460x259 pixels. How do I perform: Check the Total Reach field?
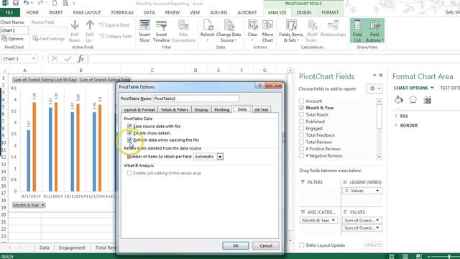[x=301, y=114]
